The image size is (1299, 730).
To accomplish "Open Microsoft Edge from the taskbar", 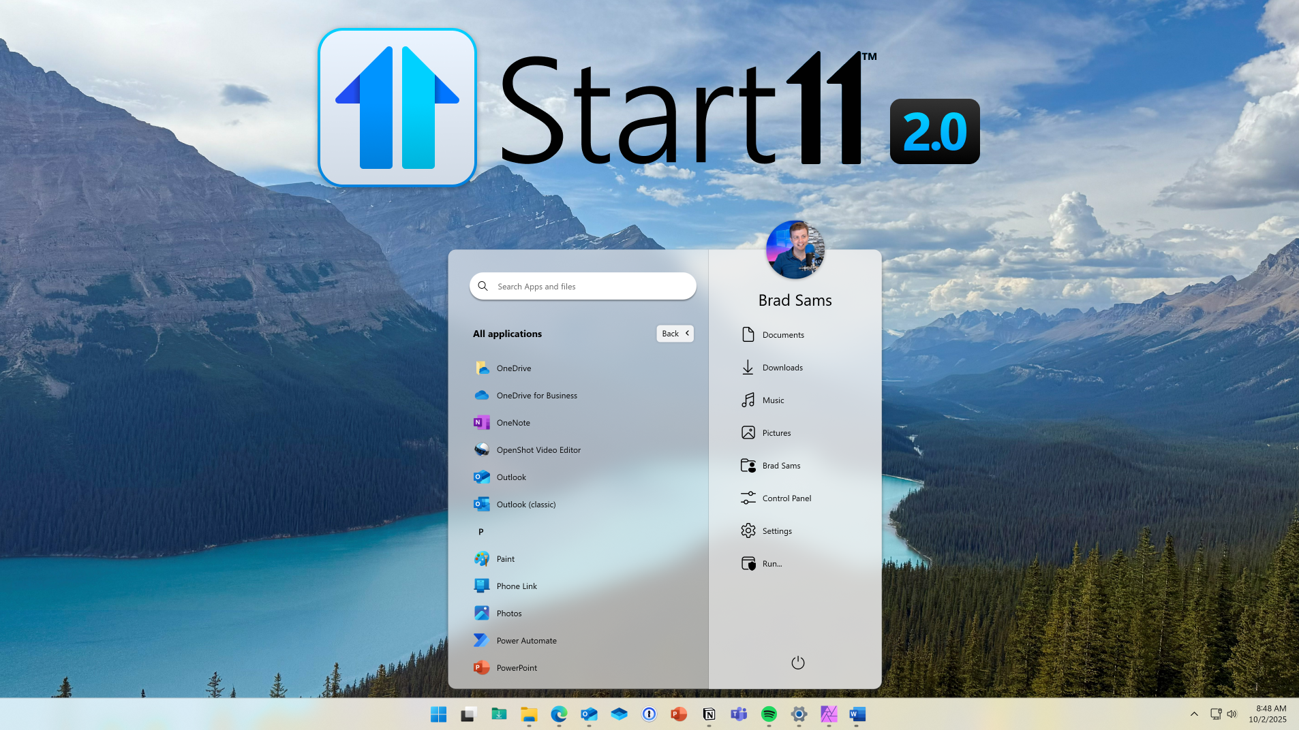I will tap(559, 714).
